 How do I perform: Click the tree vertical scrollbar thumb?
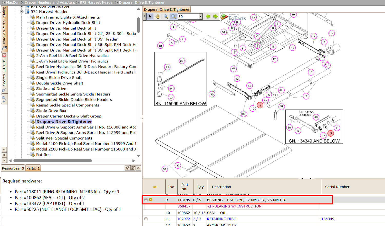point(139,25)
